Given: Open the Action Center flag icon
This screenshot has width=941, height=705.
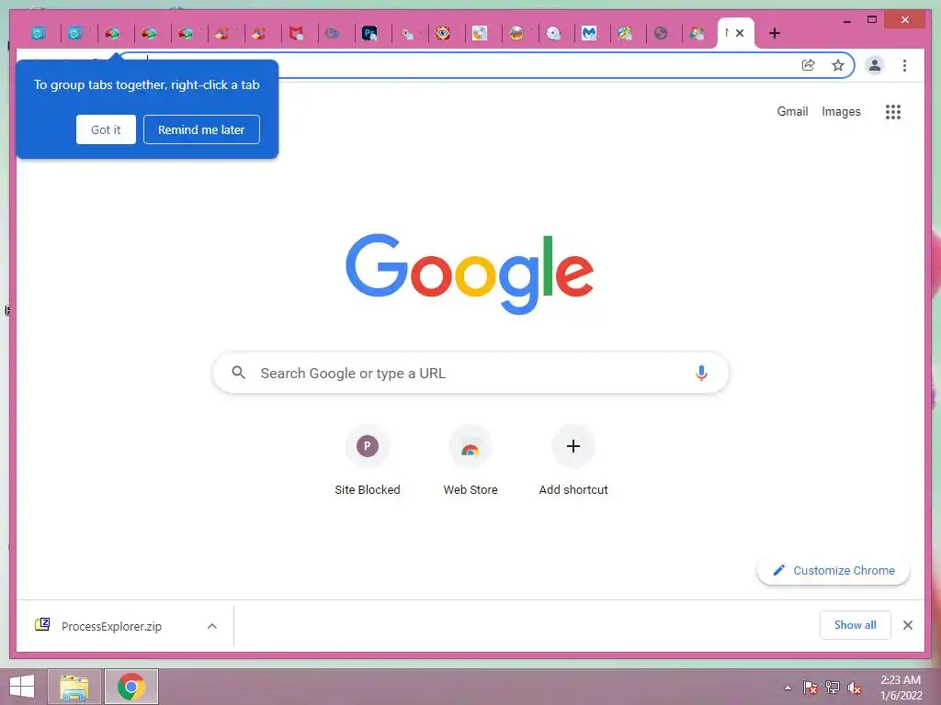Looking at the screenshot, I should coord(811,688).
